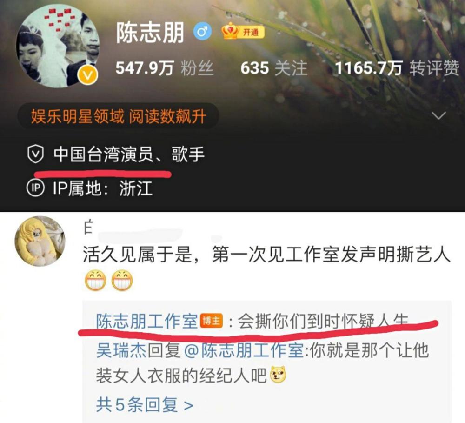Open the crown 开通 membership badge
The width and height of the screenshot is (465, 423).
coord(243,32)
